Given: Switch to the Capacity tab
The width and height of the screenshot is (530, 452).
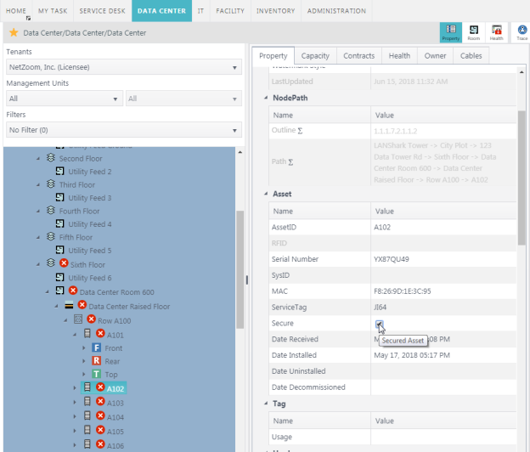Looking at the screenshot, I should 315,56.
